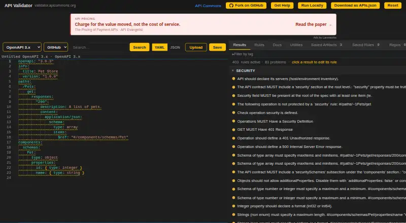Click editor line 'application/json:'
Screen dimensions: 406x223
click(x=63, y=117)
